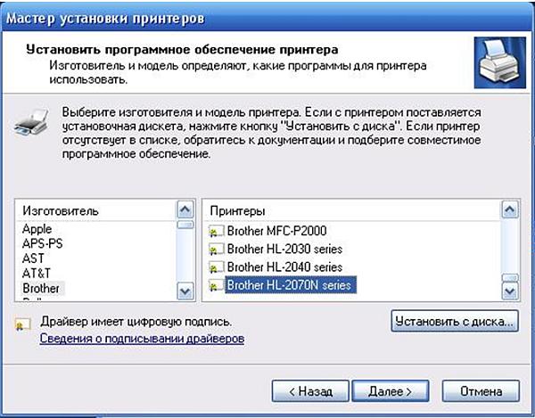Click the Brother MFC-P2000 driver icon
Screen dimensions: 535x418
coord(215,232)
